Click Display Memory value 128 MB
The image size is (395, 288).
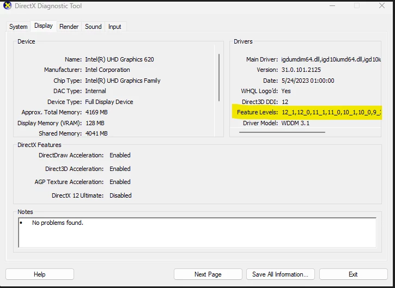pos(95,123)
